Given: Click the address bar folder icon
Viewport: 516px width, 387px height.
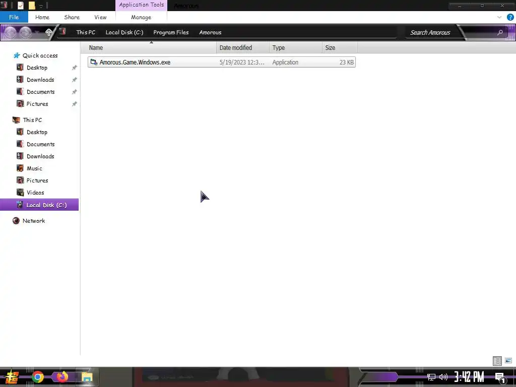Looking at the screenshot, I should pyautogui.click(x=62, y=32).
